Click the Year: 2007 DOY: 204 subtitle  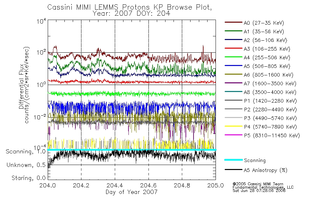click(x=131, y=14)
